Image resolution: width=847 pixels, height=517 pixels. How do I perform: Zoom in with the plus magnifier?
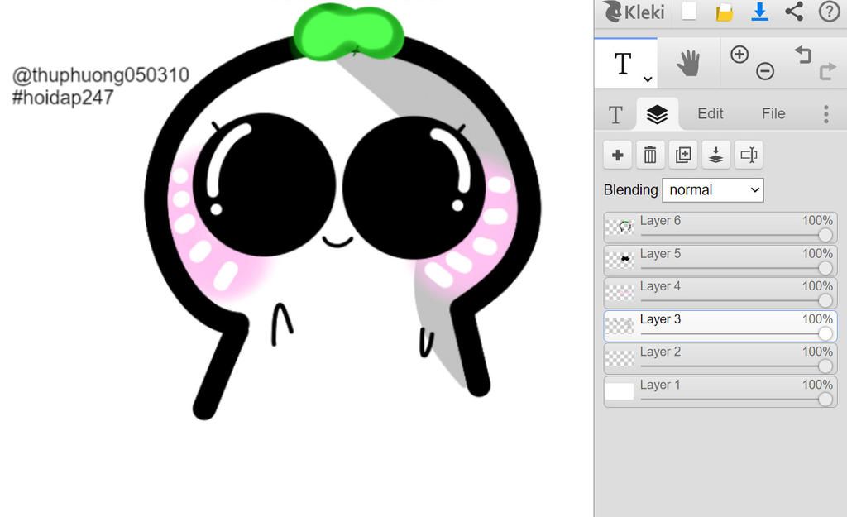tap(739, 54)
